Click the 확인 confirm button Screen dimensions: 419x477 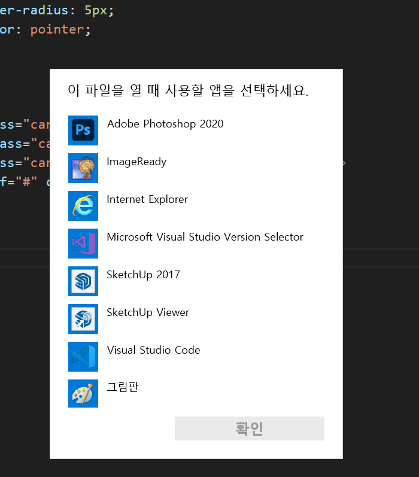(250, 429)
